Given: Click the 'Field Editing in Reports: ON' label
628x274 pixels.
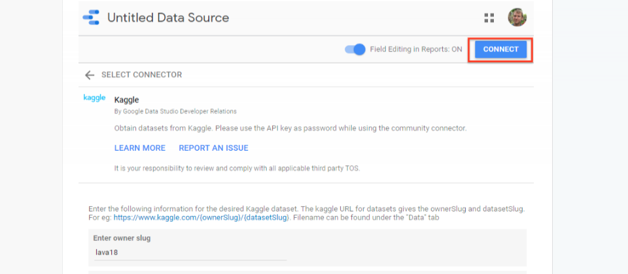Looking at the screenshot, I should coord(416,50).
